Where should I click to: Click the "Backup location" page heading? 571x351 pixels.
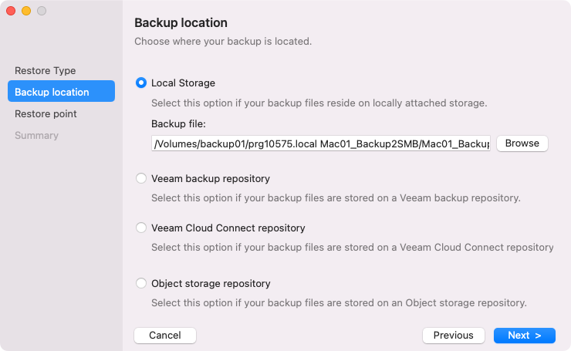pyautogui.click(x=181, y=23)
